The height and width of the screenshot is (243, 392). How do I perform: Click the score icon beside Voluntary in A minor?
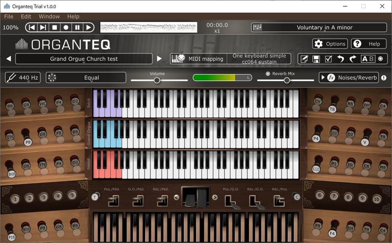(258, 27)
